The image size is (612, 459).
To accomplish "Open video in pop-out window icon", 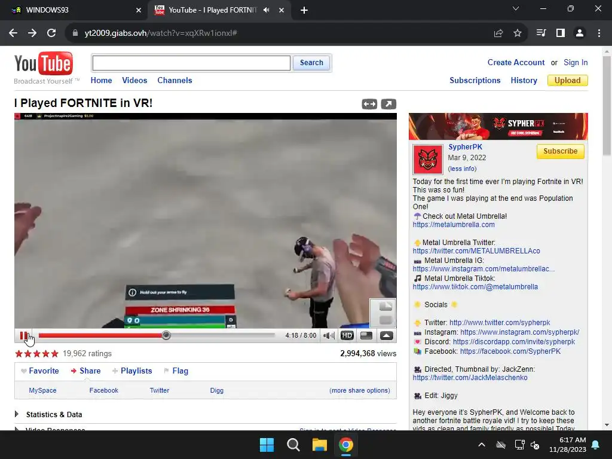I will [388, 104].
